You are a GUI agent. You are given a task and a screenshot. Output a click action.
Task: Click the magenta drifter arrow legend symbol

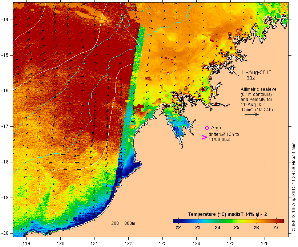tap(205, 137)
